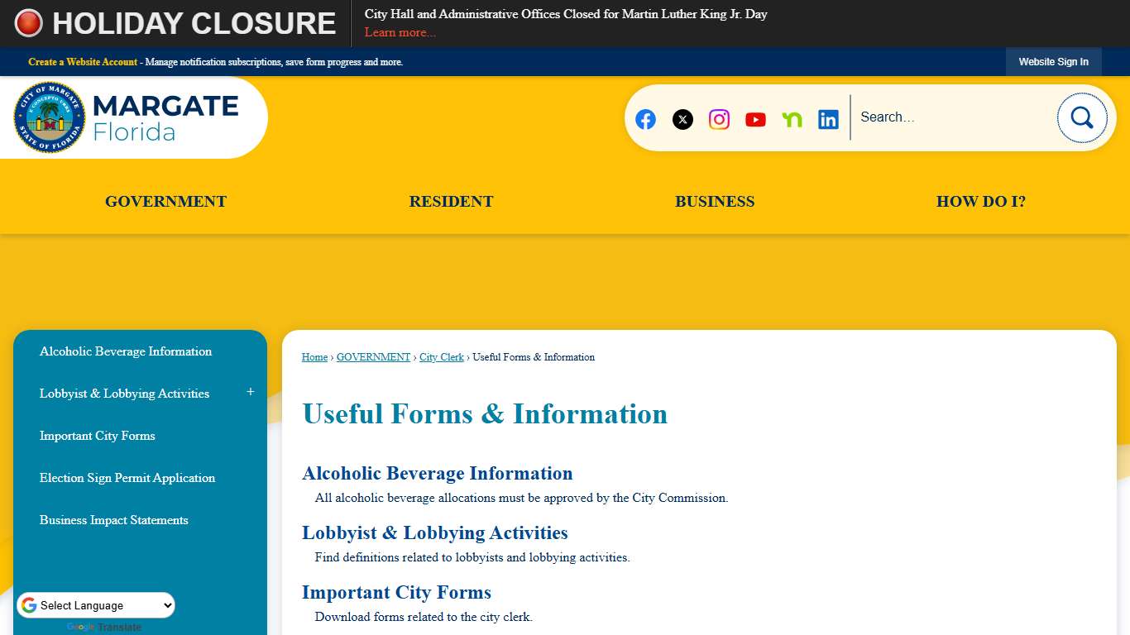Screen dimensions: 1130x635
Task: Click the X (Twitter) icon
Action: [x=682, y=119]
